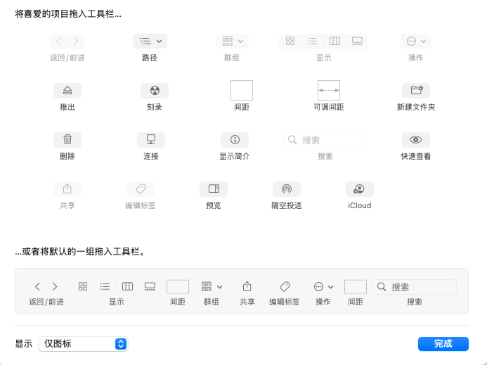This screenshot has height=365, width=487.
Task: Click 搜索 field in default toolbar set
Action: coord(415,287)
